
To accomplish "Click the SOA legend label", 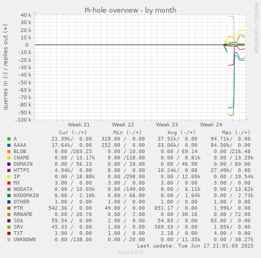I will click(x=18, y=221).
